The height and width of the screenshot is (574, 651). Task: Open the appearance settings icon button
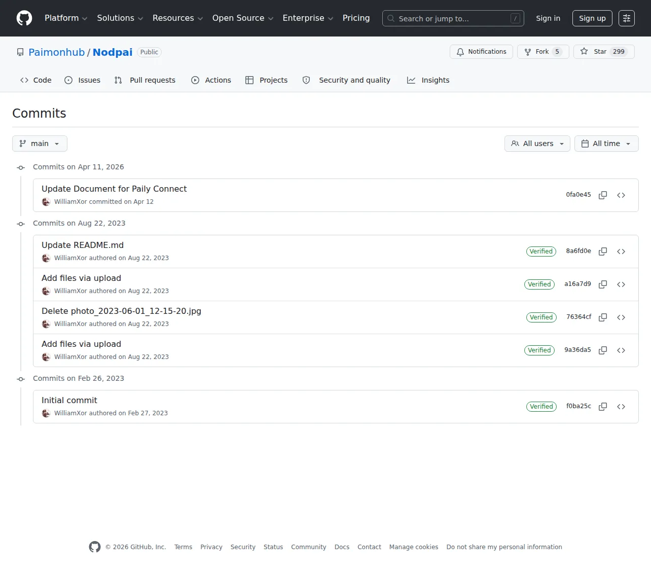click(627, 18)
